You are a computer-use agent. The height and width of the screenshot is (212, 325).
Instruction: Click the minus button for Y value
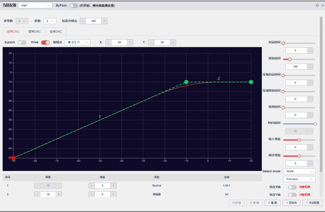(151, 42)
